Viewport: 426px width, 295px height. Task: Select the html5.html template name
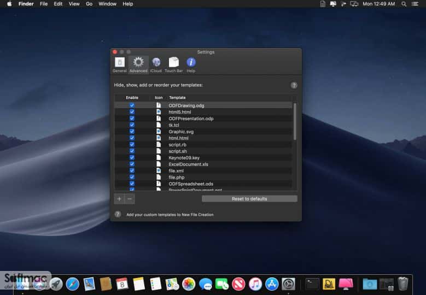click(x=179, y=112)
